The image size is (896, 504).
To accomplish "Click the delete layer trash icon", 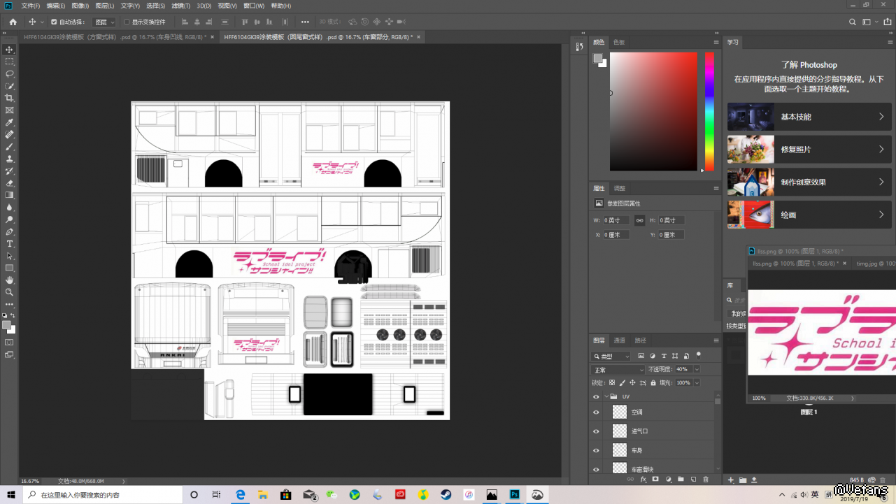I will [706, 480].
